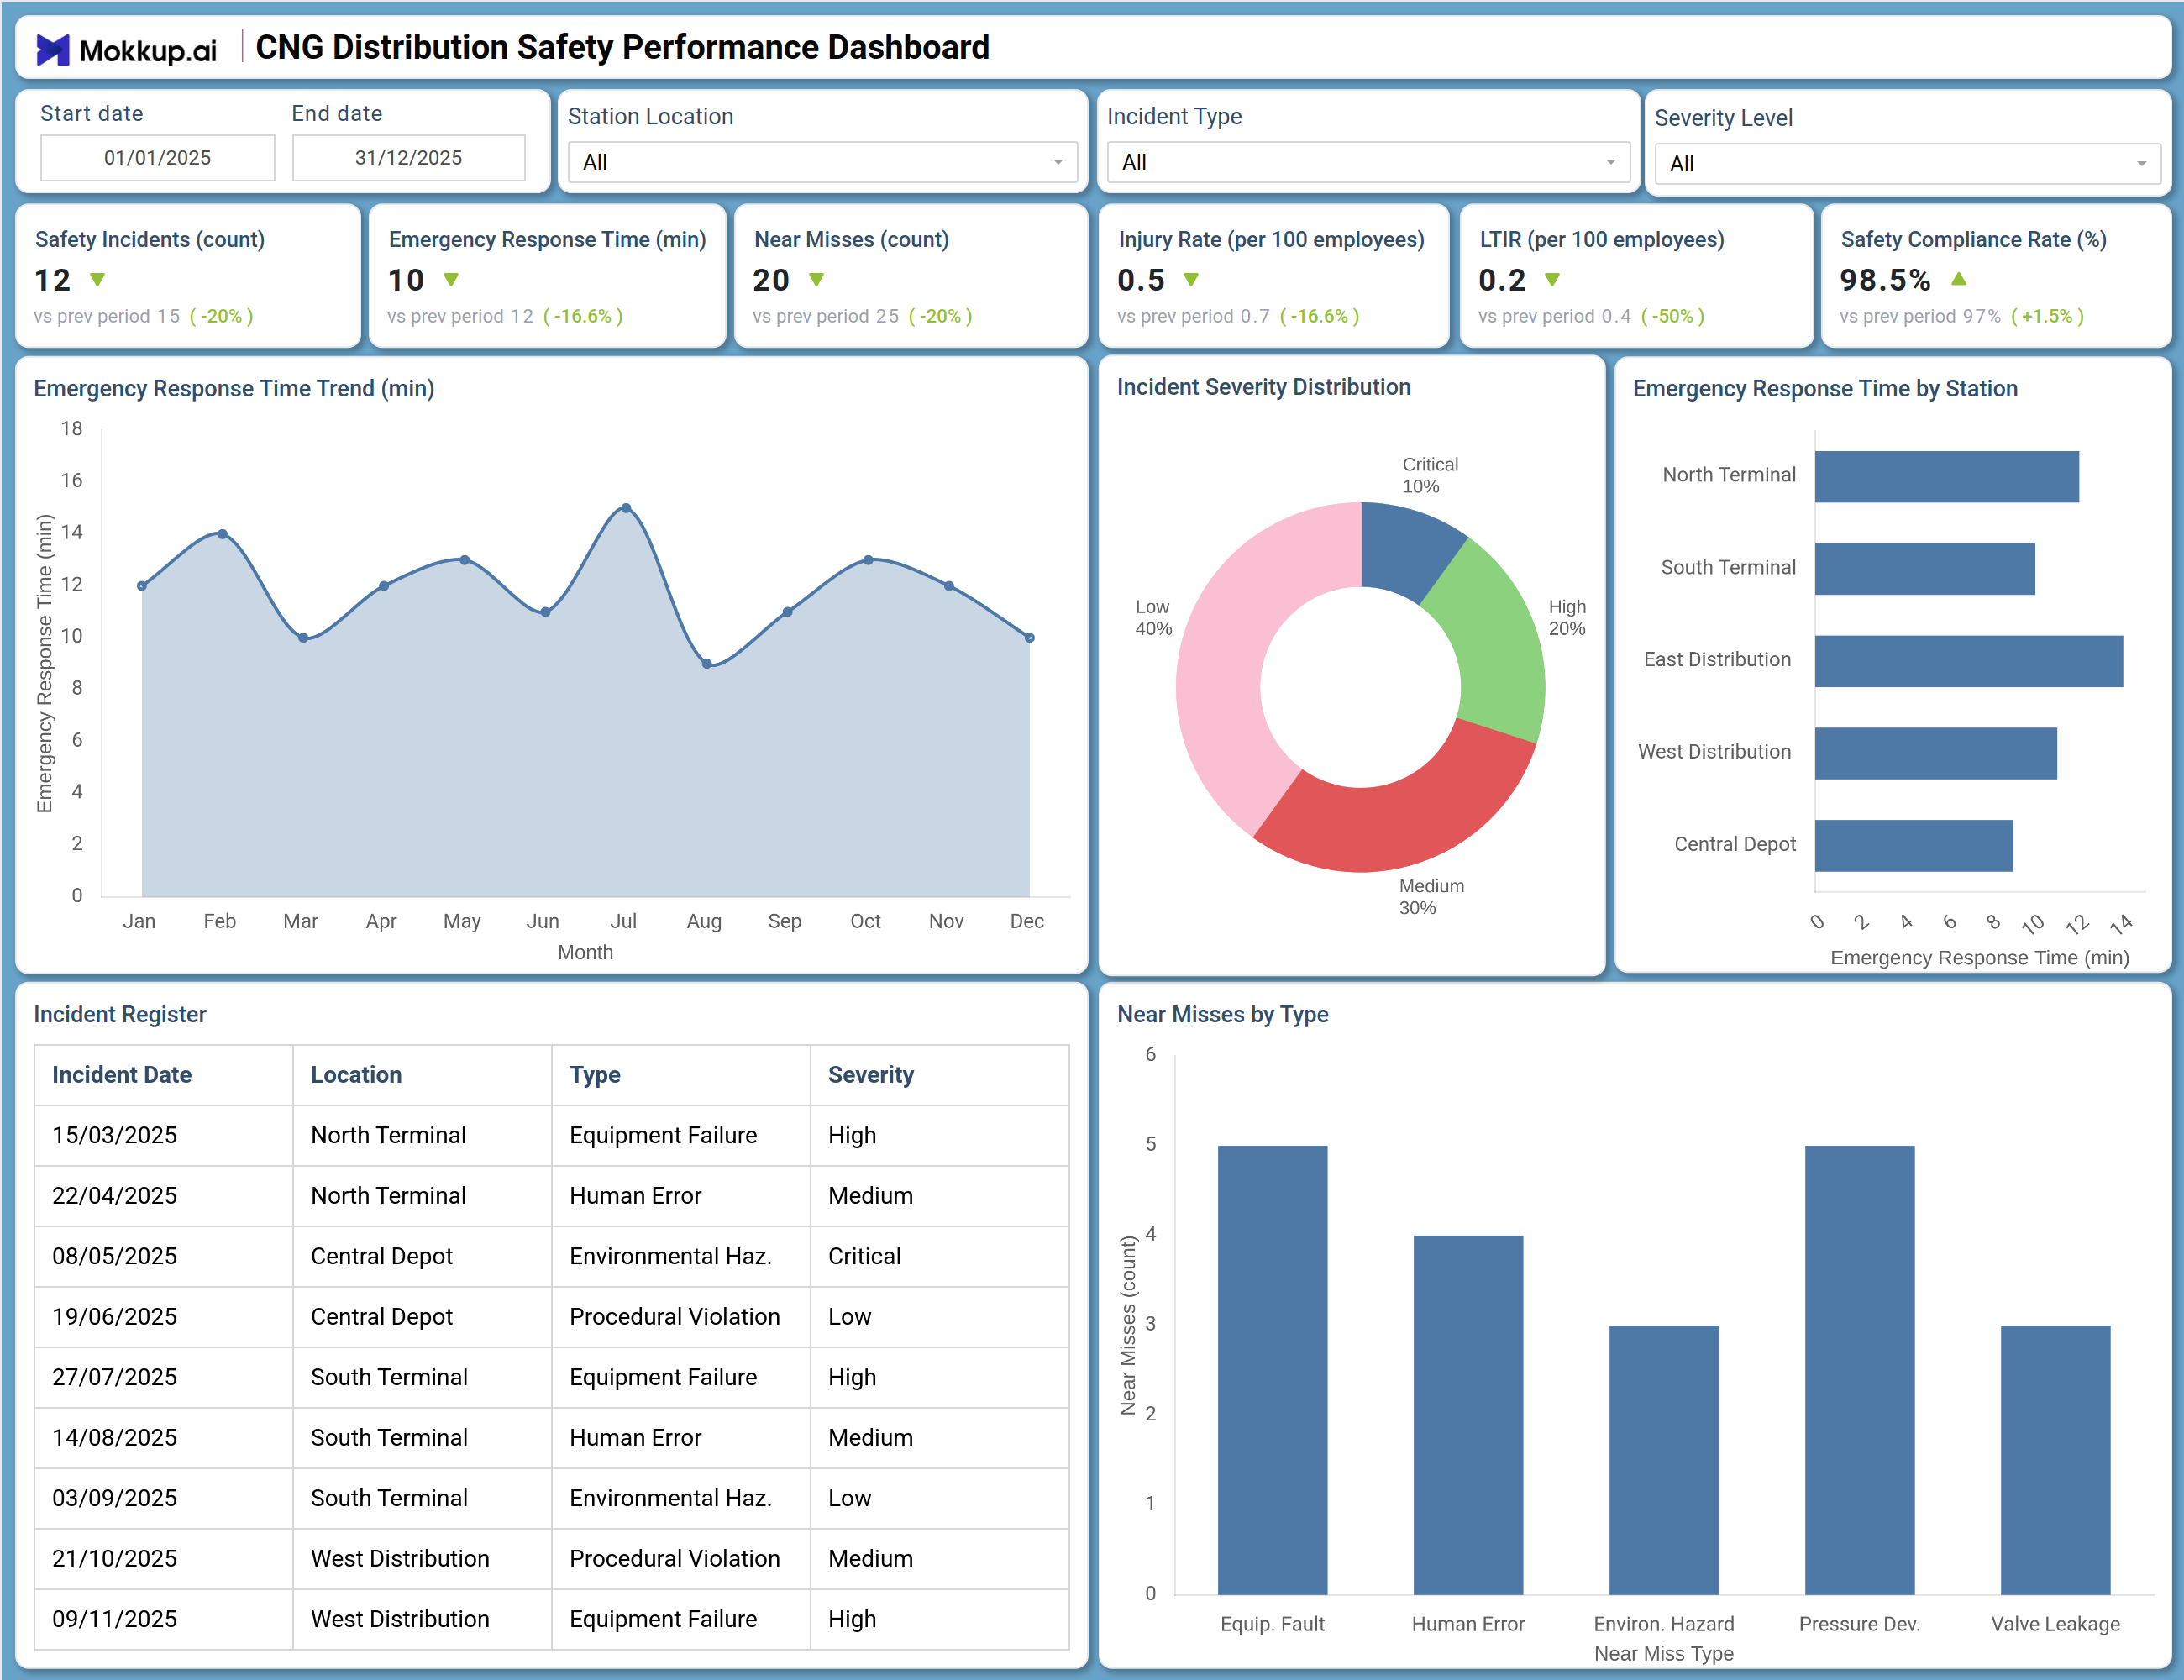Image resolution: width=2184 pixels, height=1680 pixels.
Task: Click the North Terminal response time bar
Action: [x=1946, y=476]
